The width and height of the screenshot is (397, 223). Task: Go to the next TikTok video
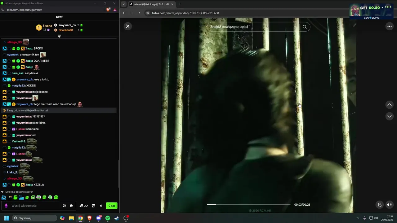pos(389,116)
